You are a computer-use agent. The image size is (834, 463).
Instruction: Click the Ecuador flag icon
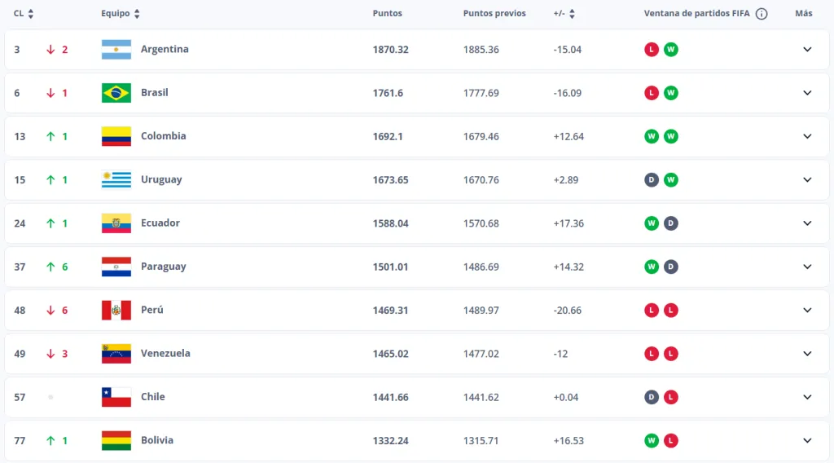point(116,223)
